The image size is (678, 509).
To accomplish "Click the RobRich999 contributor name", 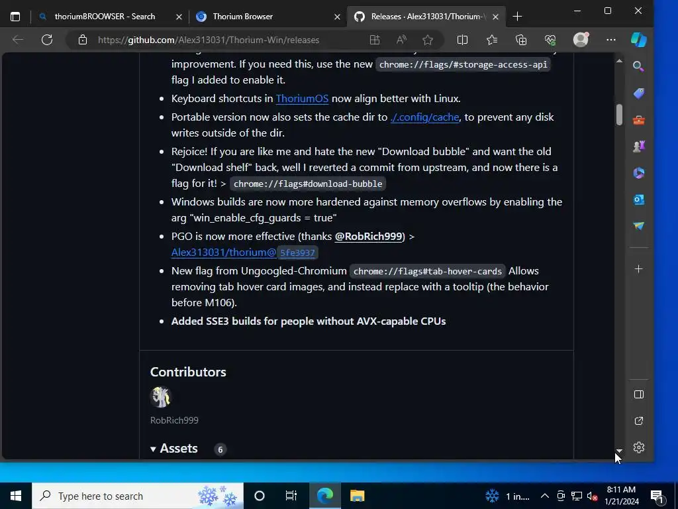I will click(174, 420).
